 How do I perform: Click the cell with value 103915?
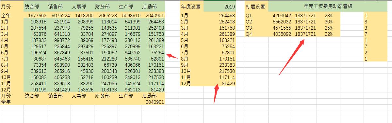tap(36, 21)
